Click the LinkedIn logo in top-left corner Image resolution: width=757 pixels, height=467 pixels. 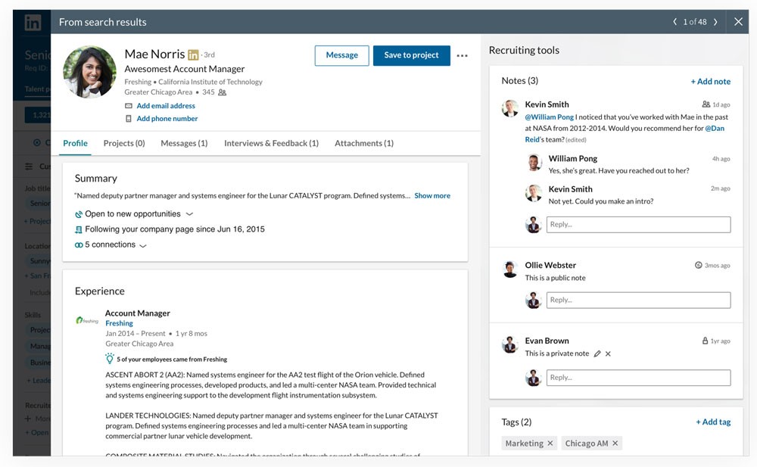click(x=33, y=23)
